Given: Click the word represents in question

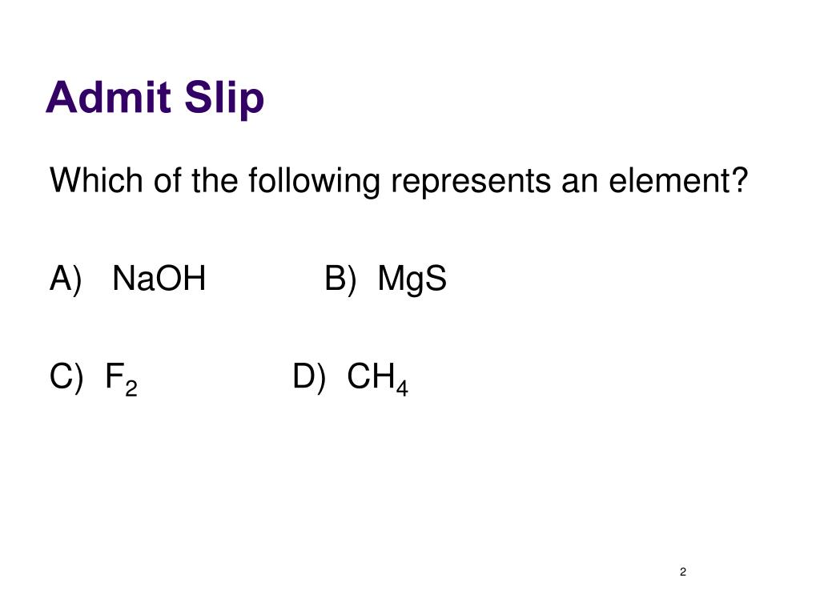Looking at the screenshot, I should tap(471, 183).
